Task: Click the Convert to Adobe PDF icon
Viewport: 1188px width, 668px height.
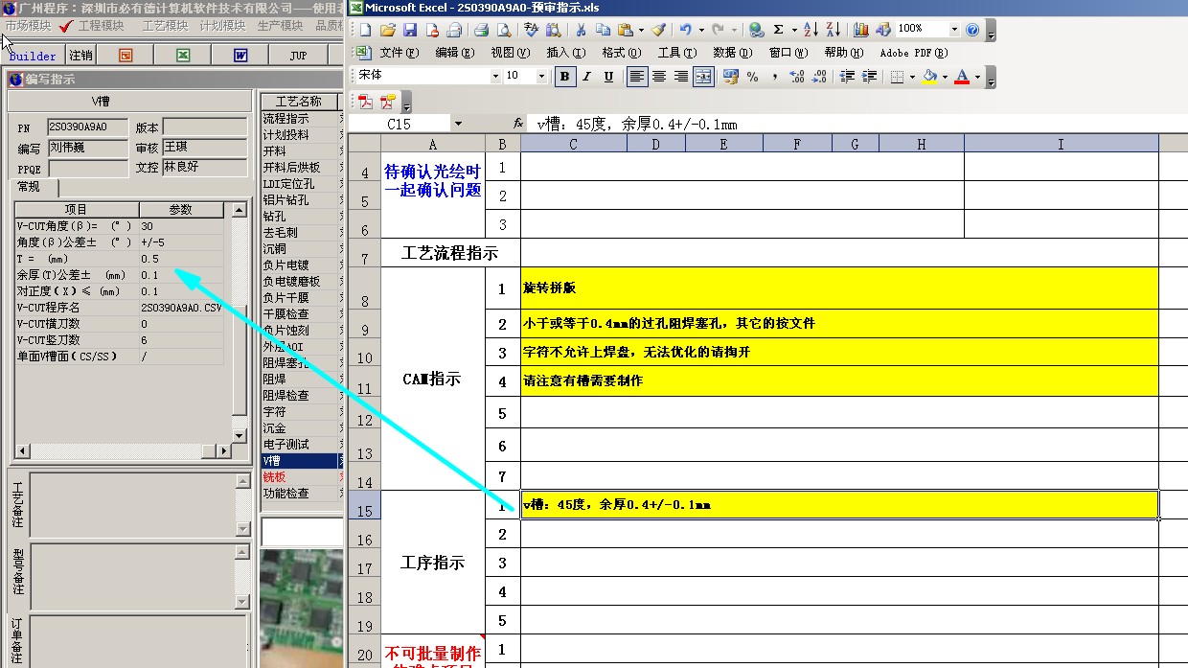Action: click(366, 102)
